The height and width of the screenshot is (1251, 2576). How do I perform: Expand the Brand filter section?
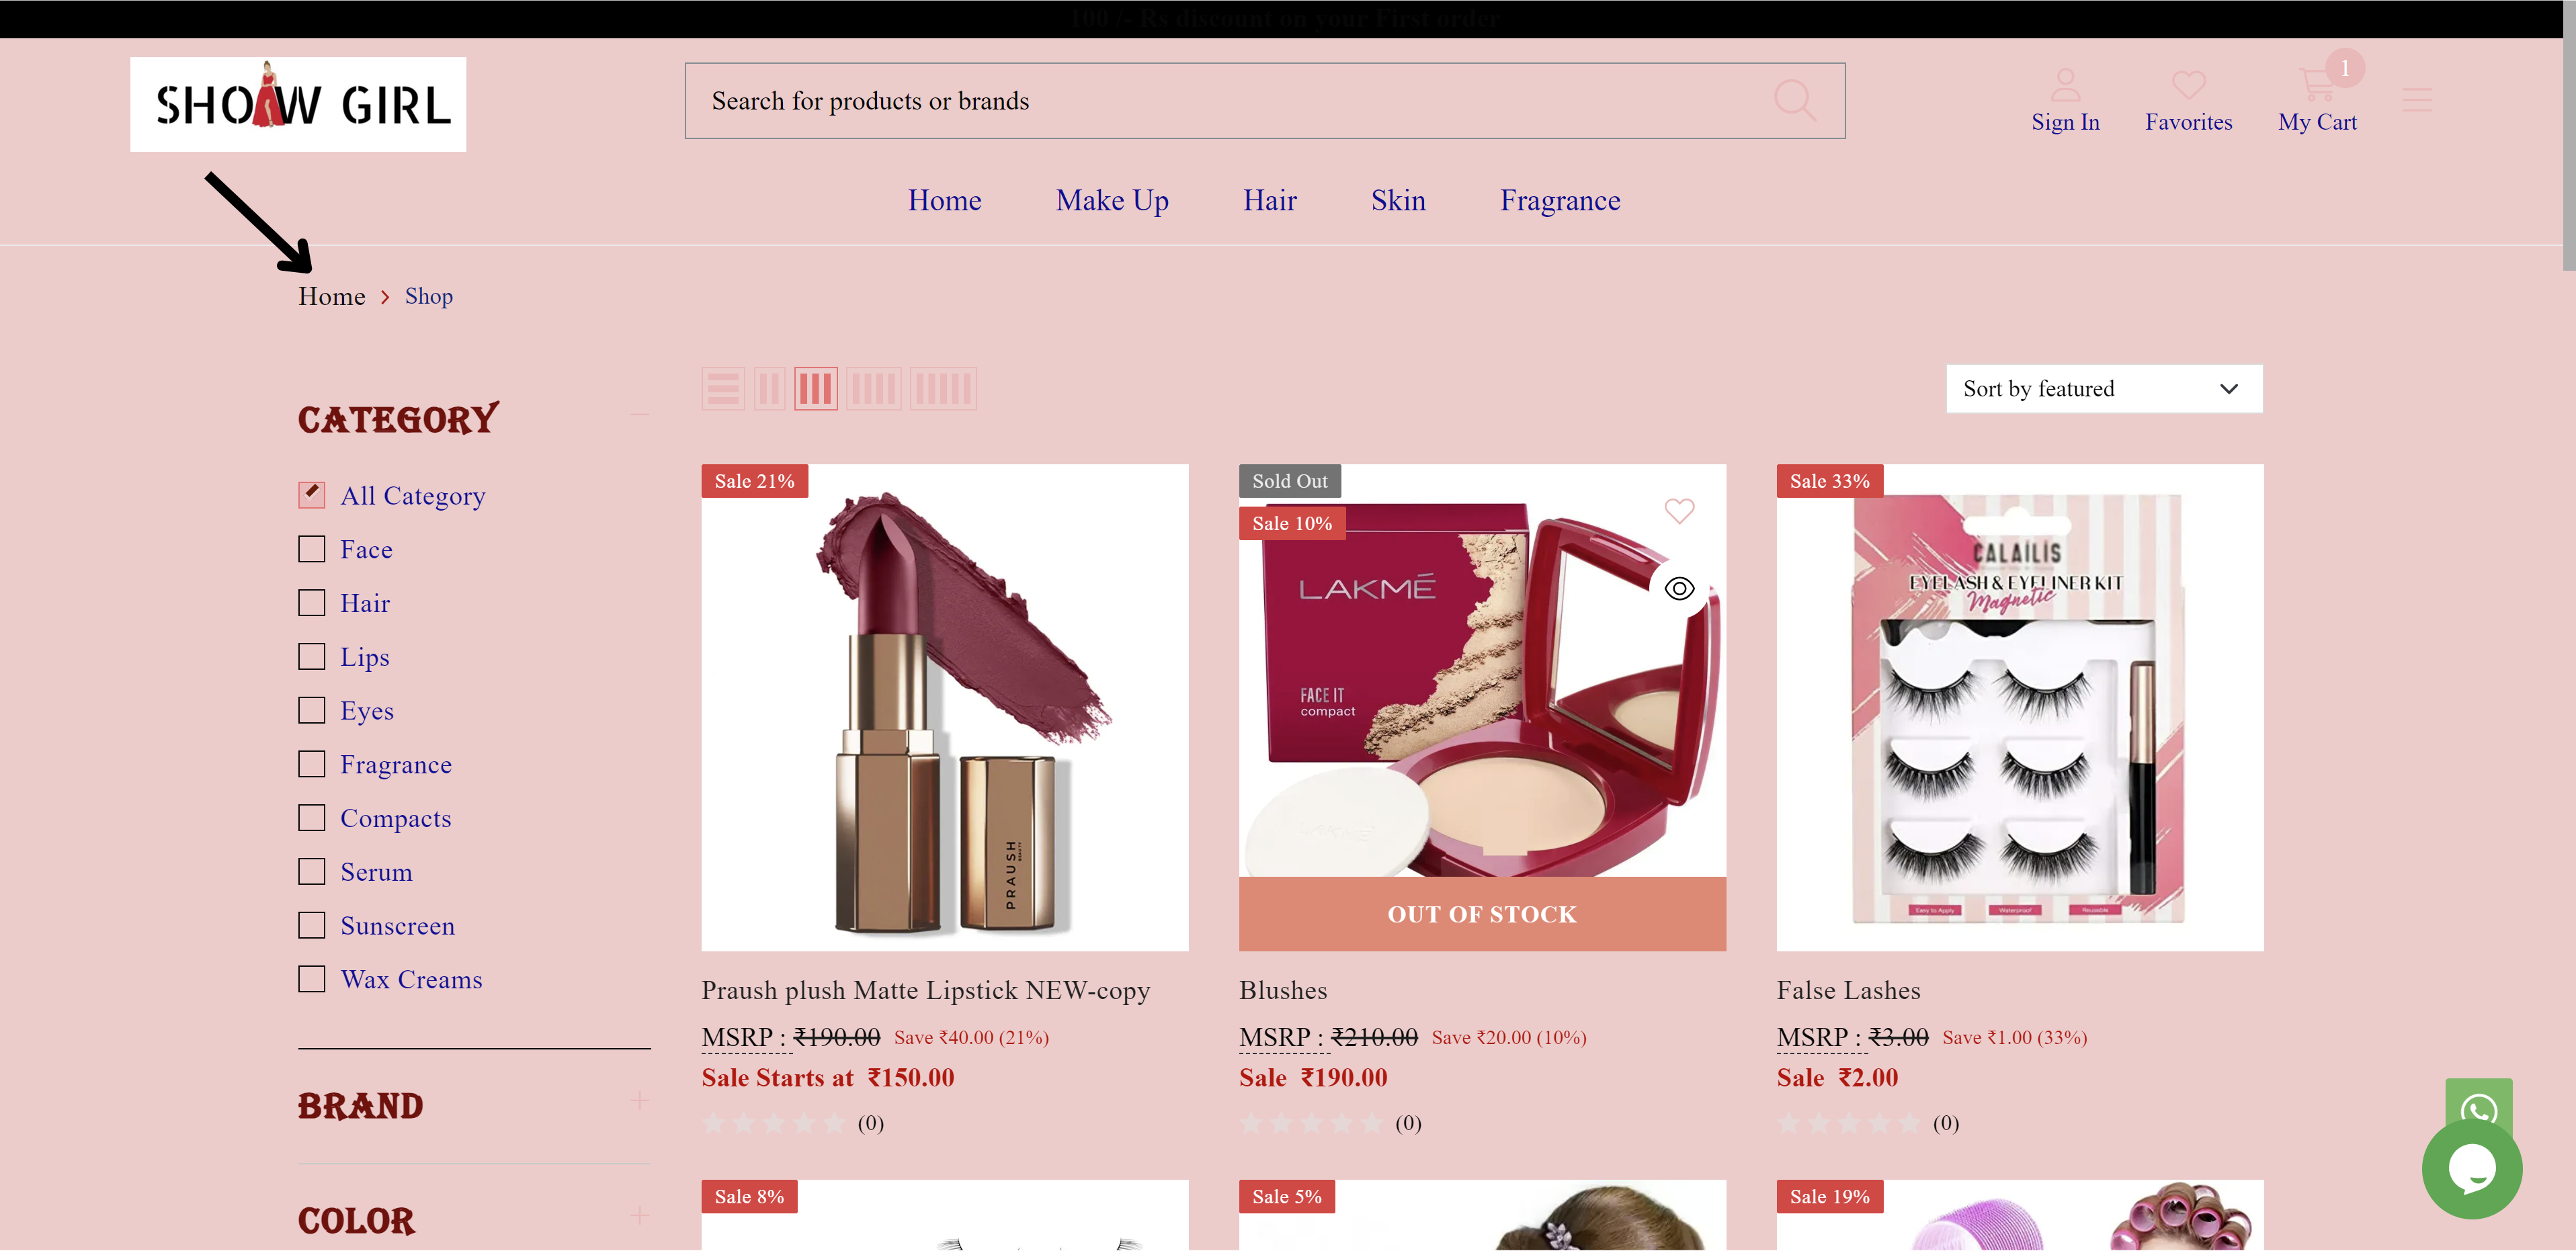tap(639, 1101)
